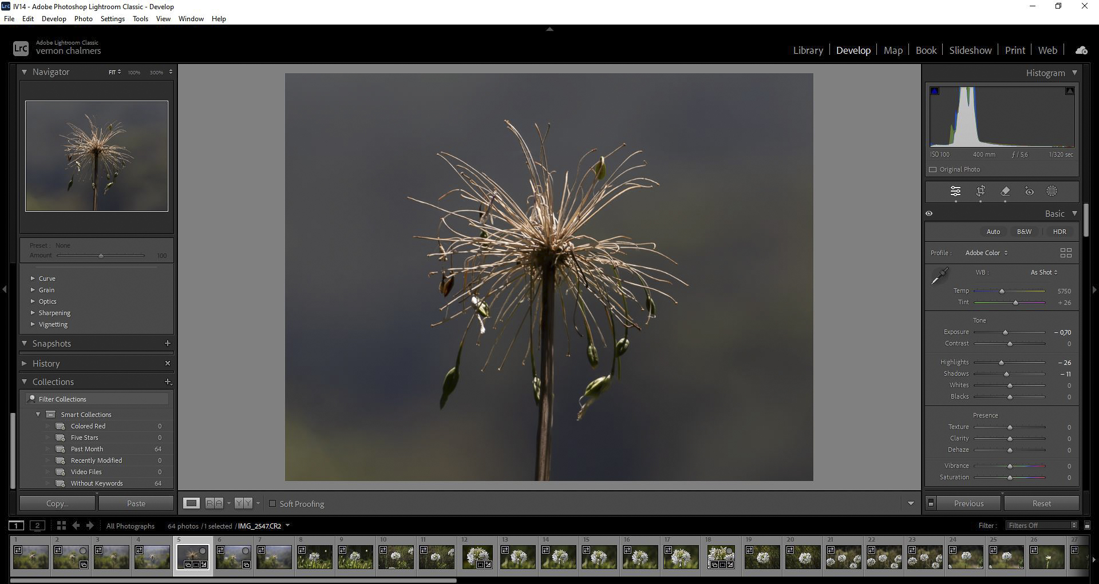Switch to grid view in filmstrip bar

tap(61, 526)
